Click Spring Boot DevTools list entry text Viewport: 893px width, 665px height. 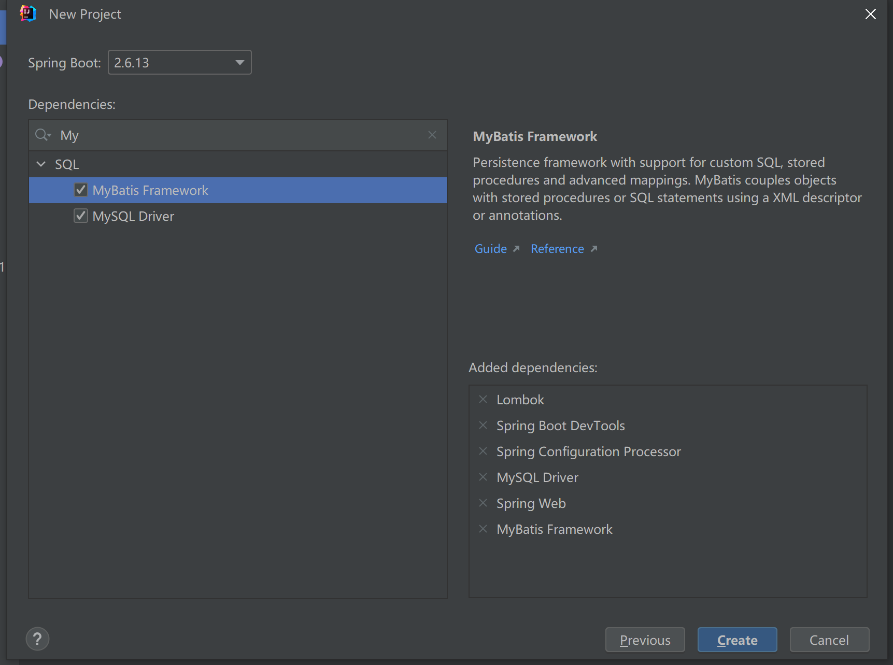(561, 426)
